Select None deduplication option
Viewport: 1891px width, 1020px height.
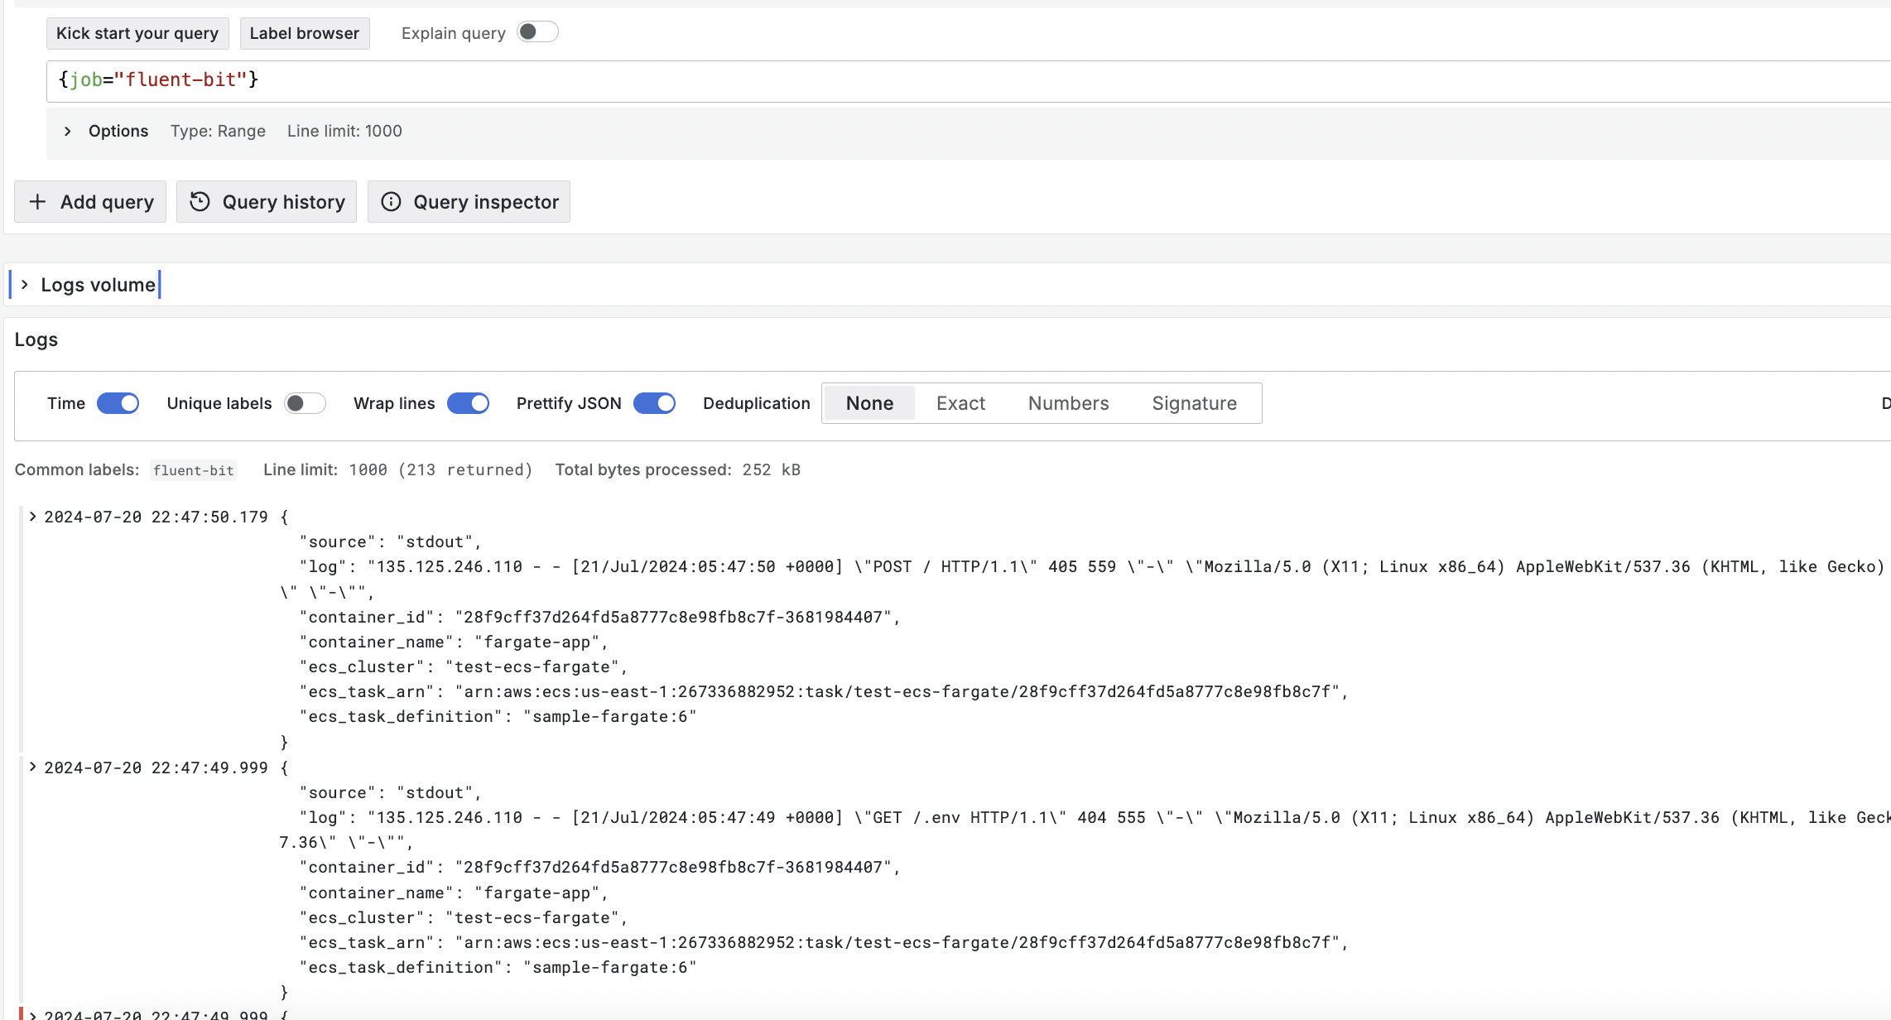point(869,403)
